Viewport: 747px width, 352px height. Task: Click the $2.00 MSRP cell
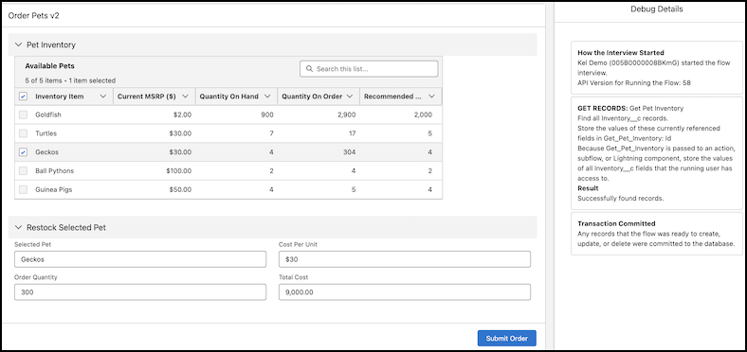pos(182,115)
